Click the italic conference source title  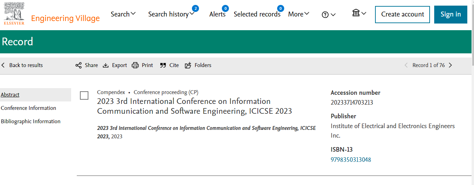(206, 132)
